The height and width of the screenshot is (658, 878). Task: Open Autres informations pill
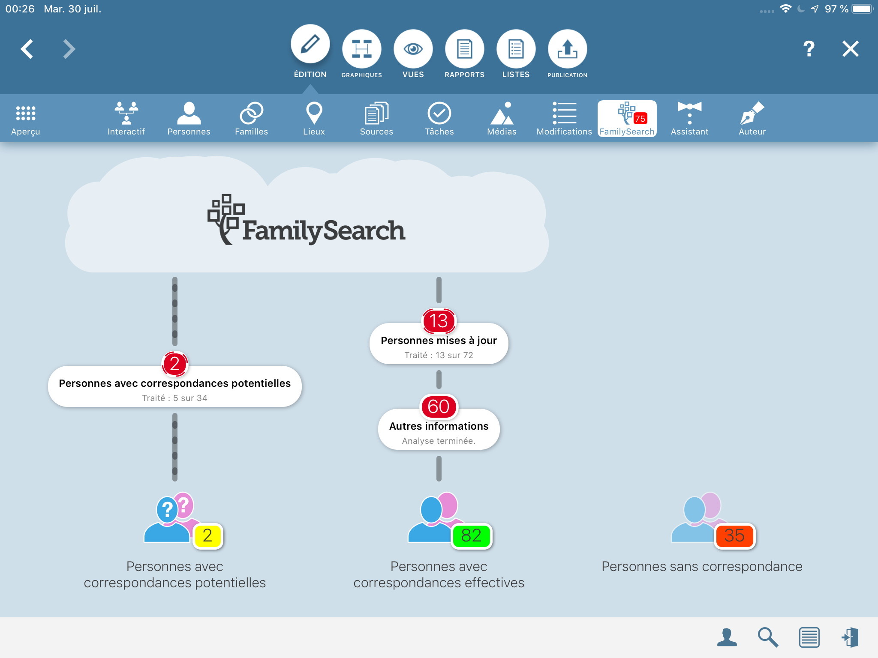point(439,429)
